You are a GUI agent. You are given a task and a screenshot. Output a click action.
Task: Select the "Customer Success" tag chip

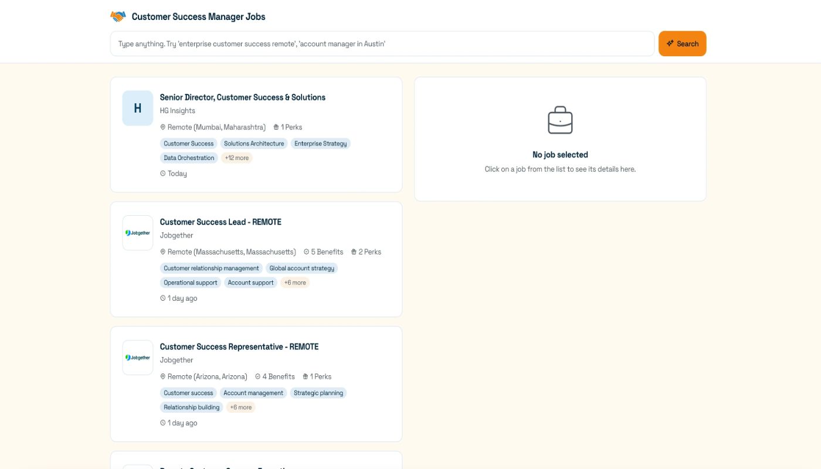(188, 143)
